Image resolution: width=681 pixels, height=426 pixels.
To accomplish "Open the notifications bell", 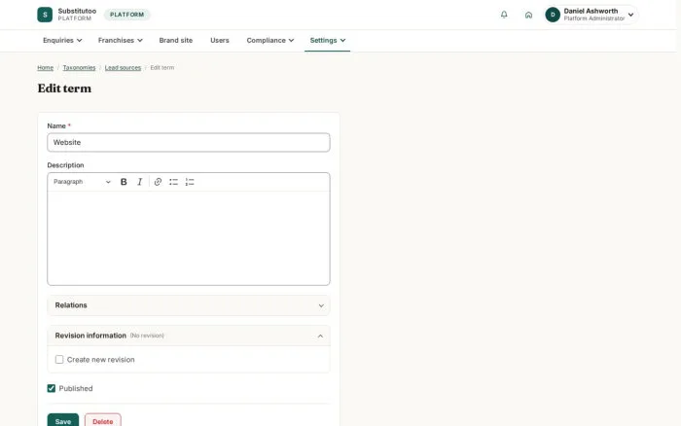I will [504, 15].
